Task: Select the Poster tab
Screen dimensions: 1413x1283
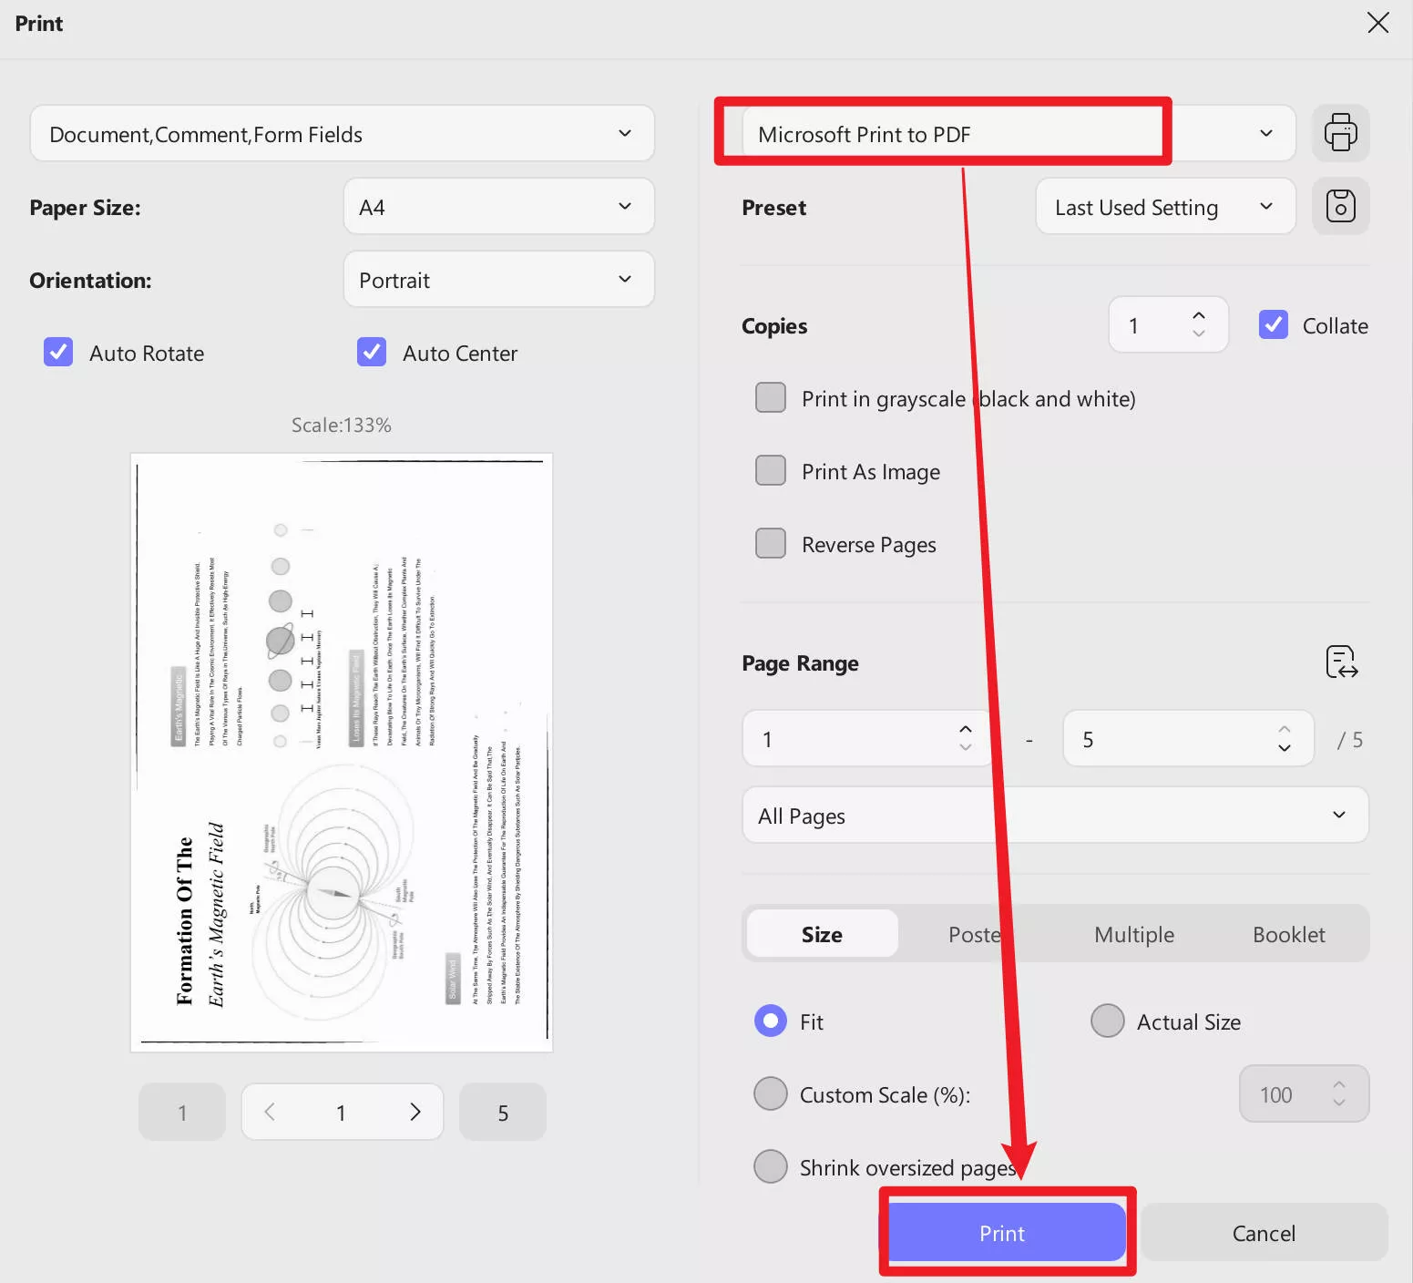Action: coord(974,933)
